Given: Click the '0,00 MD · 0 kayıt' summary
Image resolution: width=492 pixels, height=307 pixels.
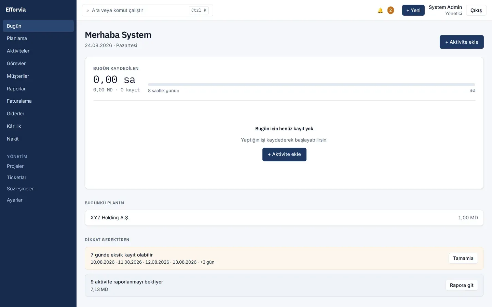Looking at the screenshot, I should coord(117,90).
